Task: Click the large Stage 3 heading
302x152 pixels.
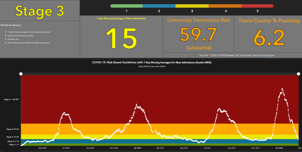Action: (x=40, y=11)
